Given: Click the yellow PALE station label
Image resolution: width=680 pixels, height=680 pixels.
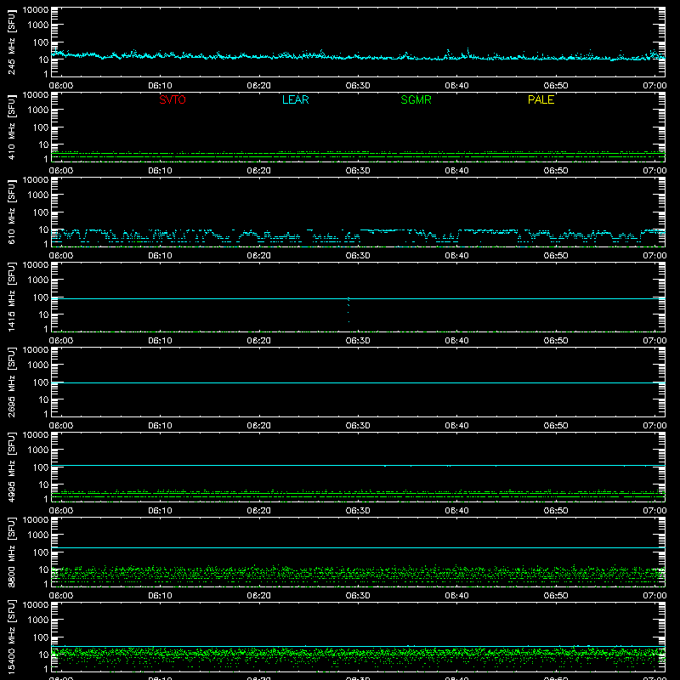Looking at the screenshot, I should pos(541,99).
